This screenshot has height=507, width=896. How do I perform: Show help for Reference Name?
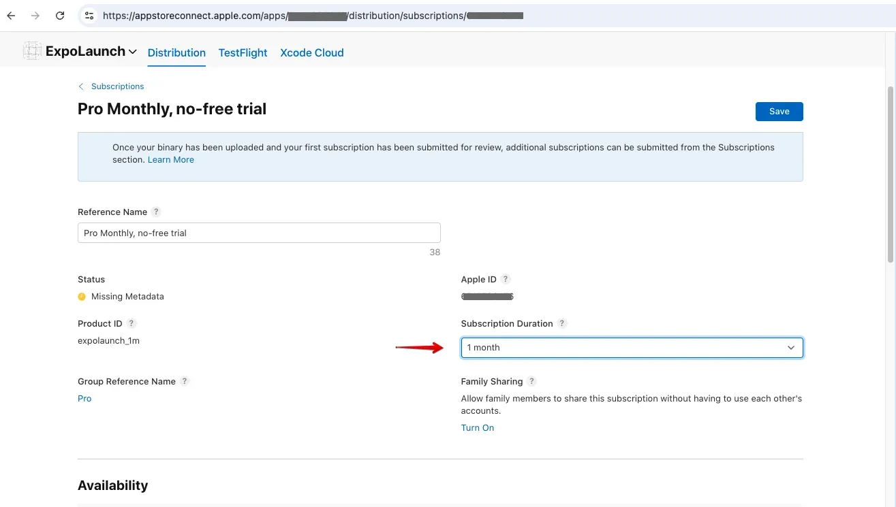[156, 212]
